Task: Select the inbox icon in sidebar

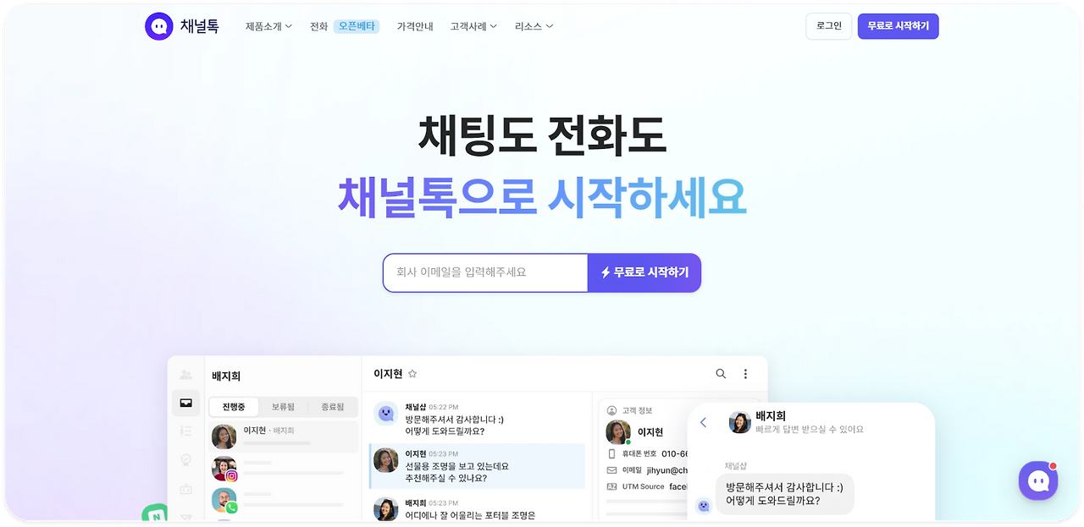Action: click(185, 403)
